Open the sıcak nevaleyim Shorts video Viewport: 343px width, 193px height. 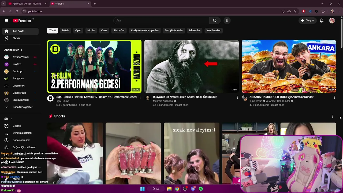[x=192, y=154]
